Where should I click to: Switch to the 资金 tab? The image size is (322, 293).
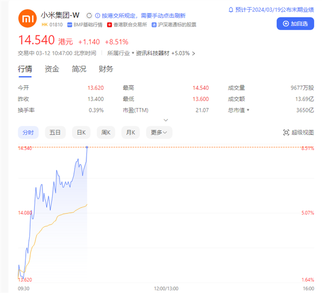(x=52, y=69)
